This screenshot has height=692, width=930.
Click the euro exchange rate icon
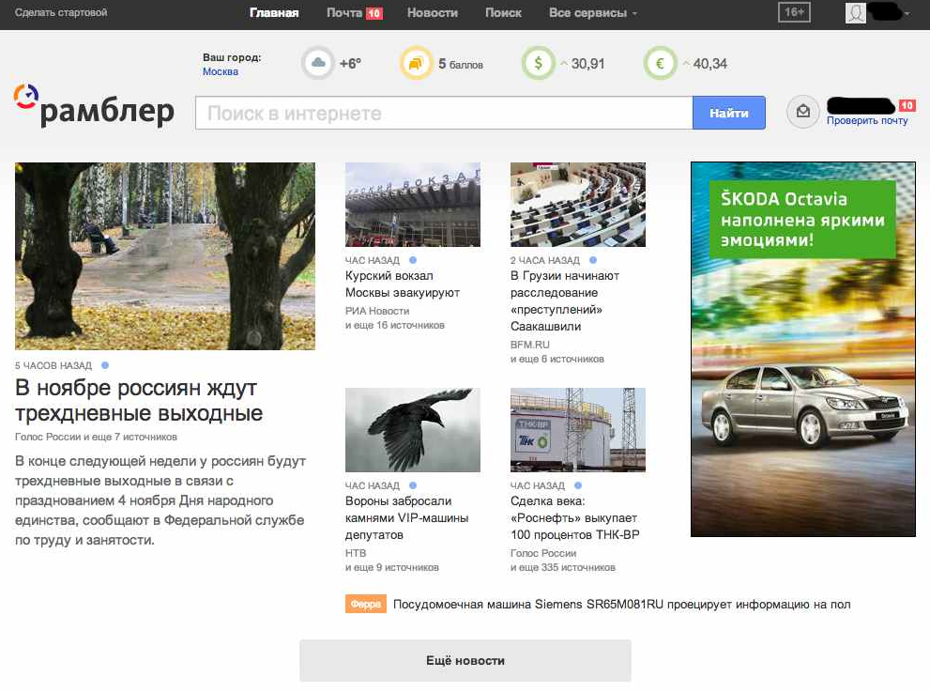[x=661, y=64]
